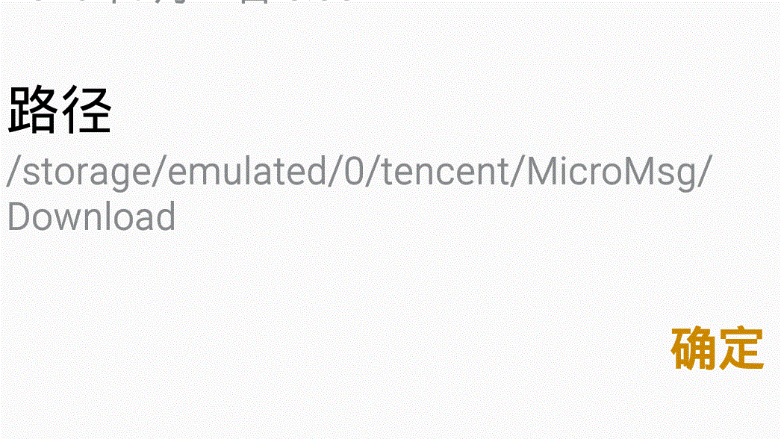Screen dimensions: 781x439
Task: Confirm the dialog with the 确定 button
Action: coord(718,349)
